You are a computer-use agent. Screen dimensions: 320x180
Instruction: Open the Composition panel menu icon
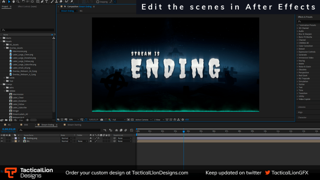(94, 6)
